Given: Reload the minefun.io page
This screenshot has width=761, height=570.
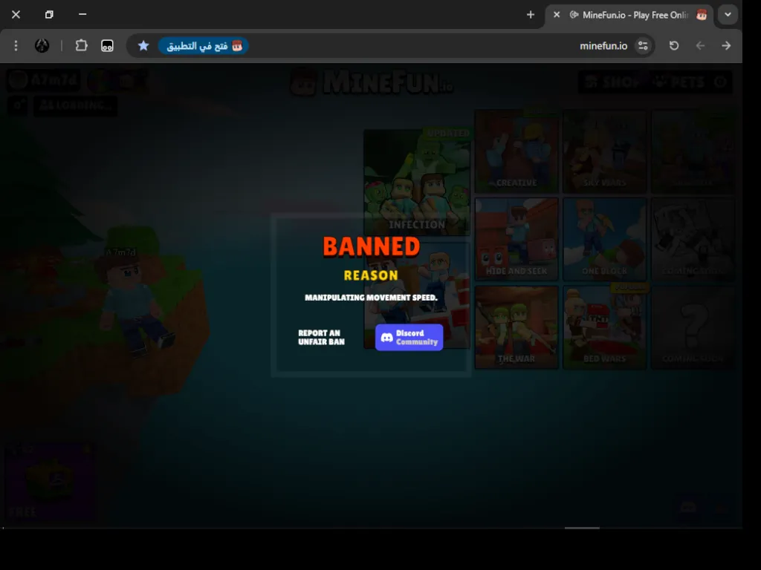Looking at the screenshot, I should coord(674,45).
